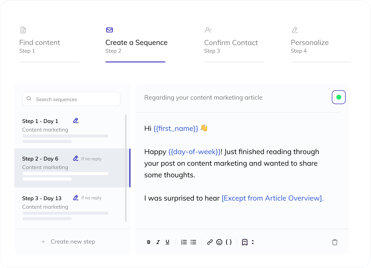Open more options with the vertical dots

click(x=253, y=242)
